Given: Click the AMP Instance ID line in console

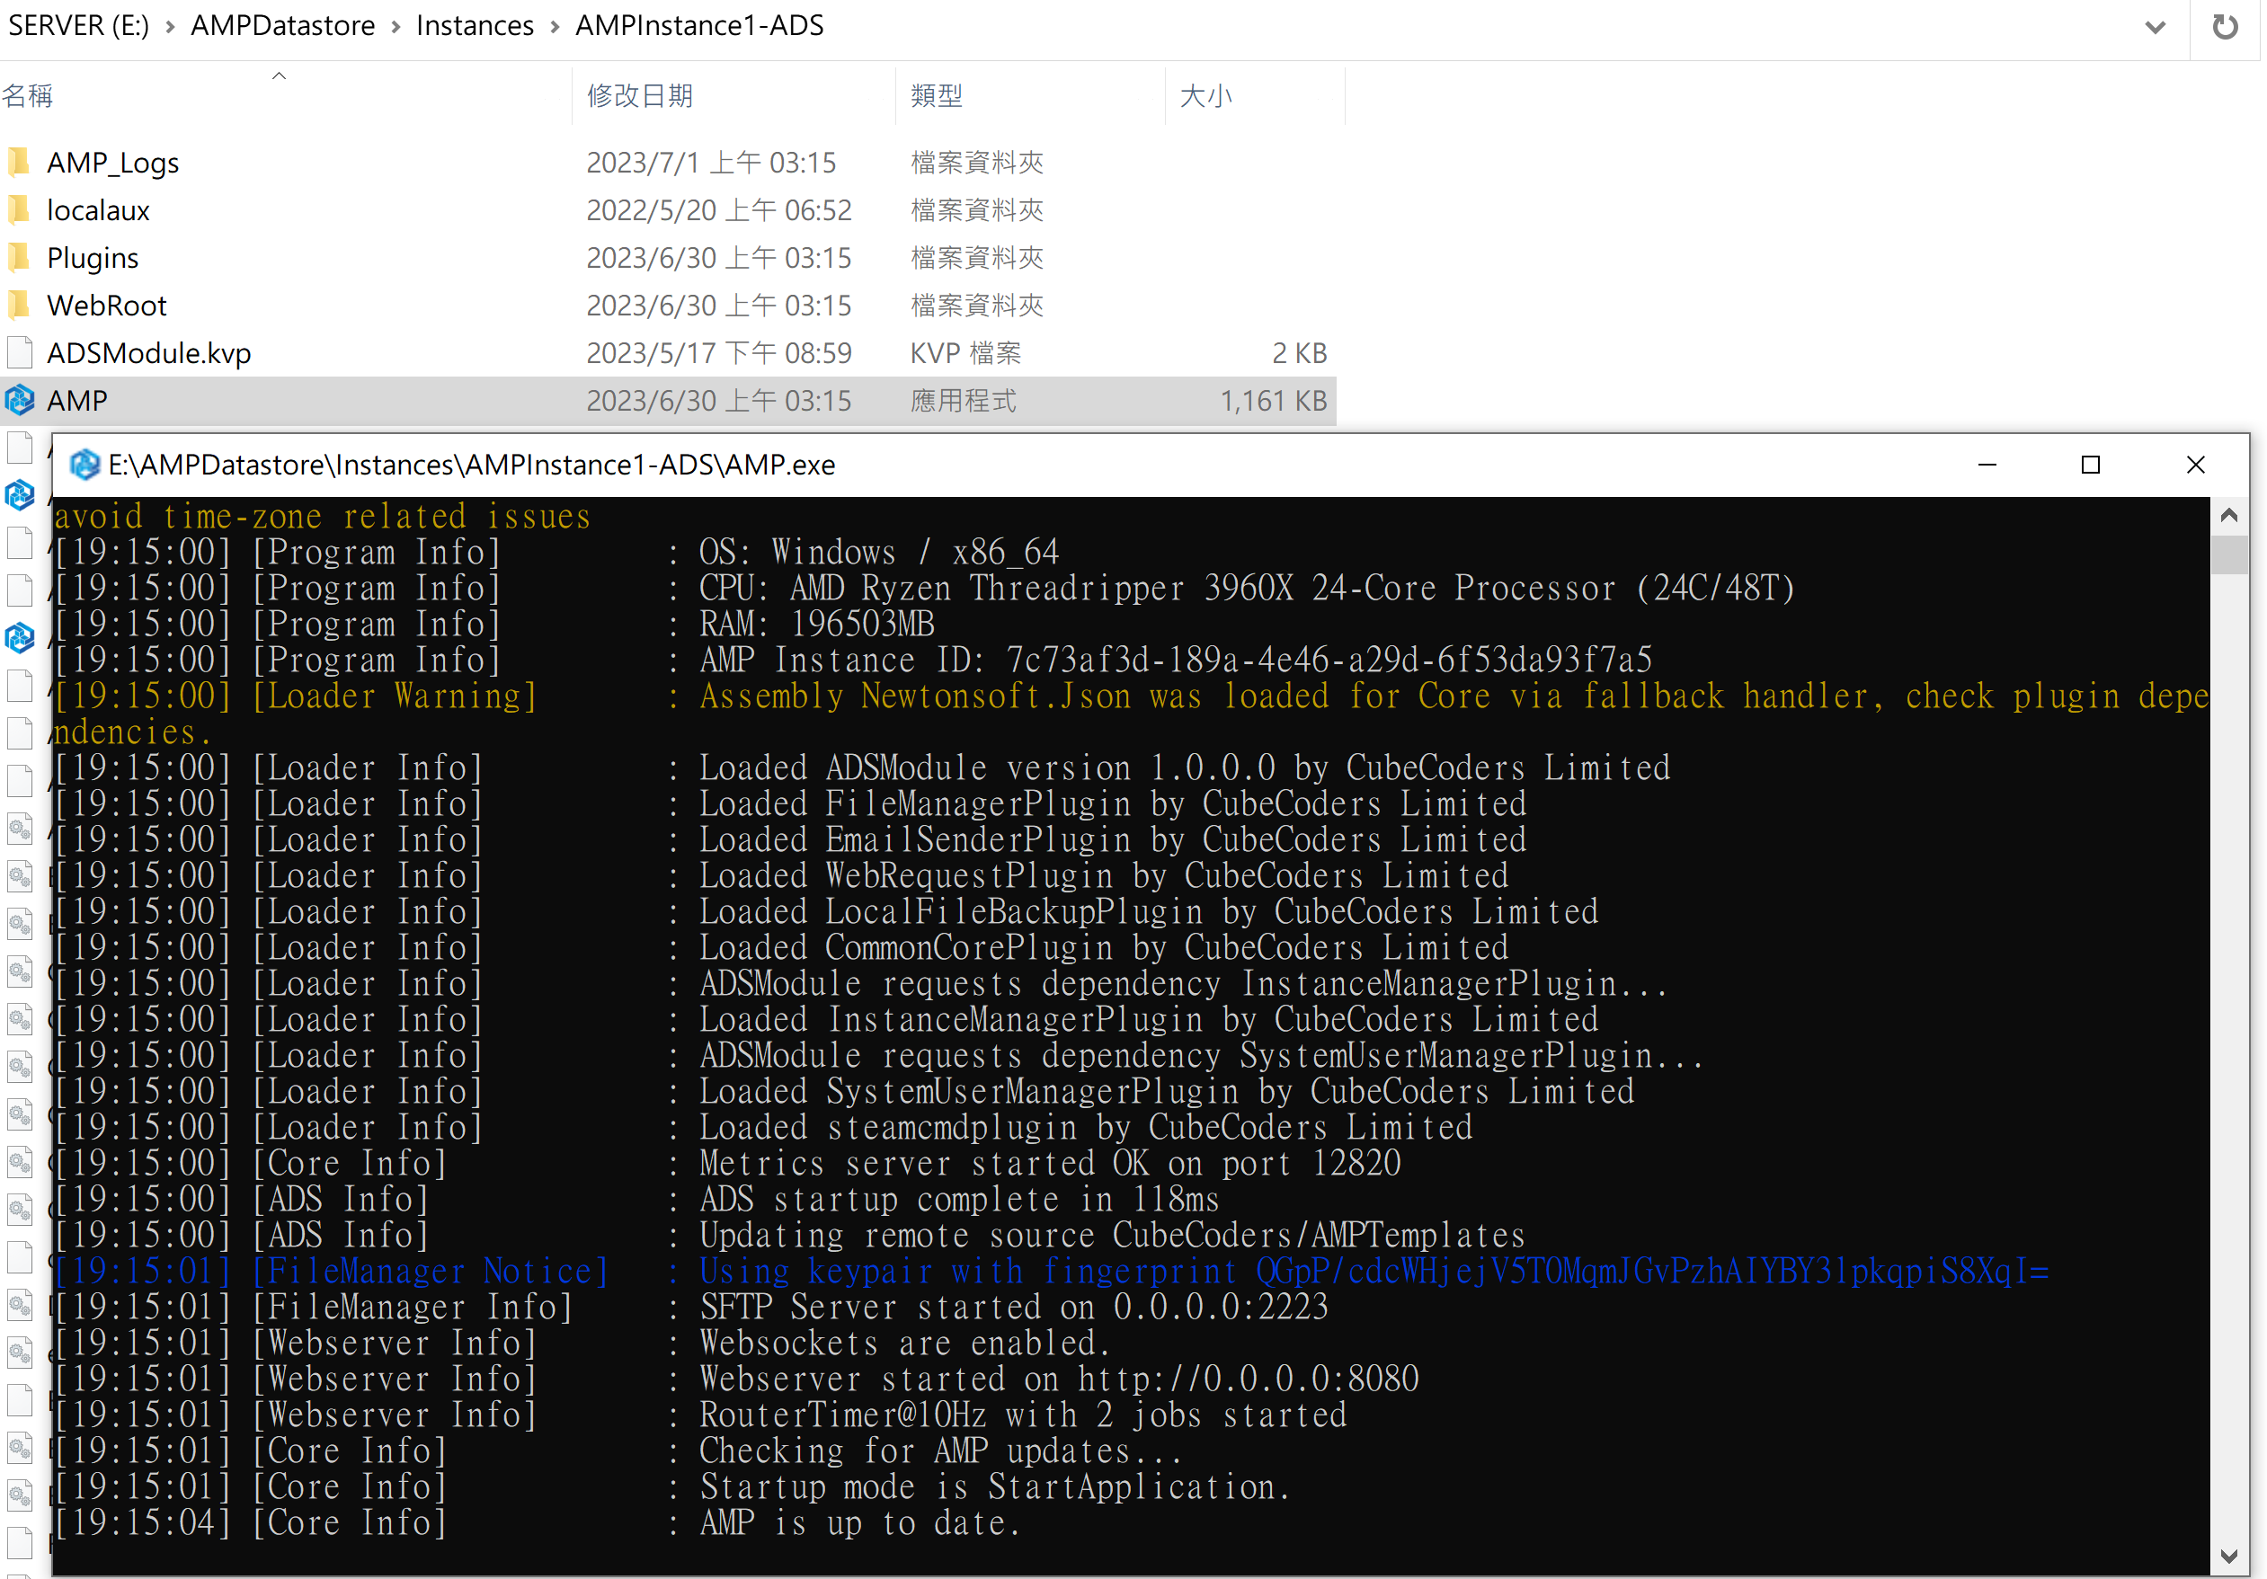Looking at the screenshot, I should coord(853,660).
